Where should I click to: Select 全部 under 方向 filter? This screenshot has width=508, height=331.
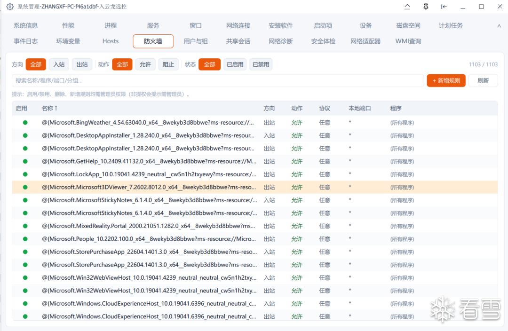[x=36, y=64]
